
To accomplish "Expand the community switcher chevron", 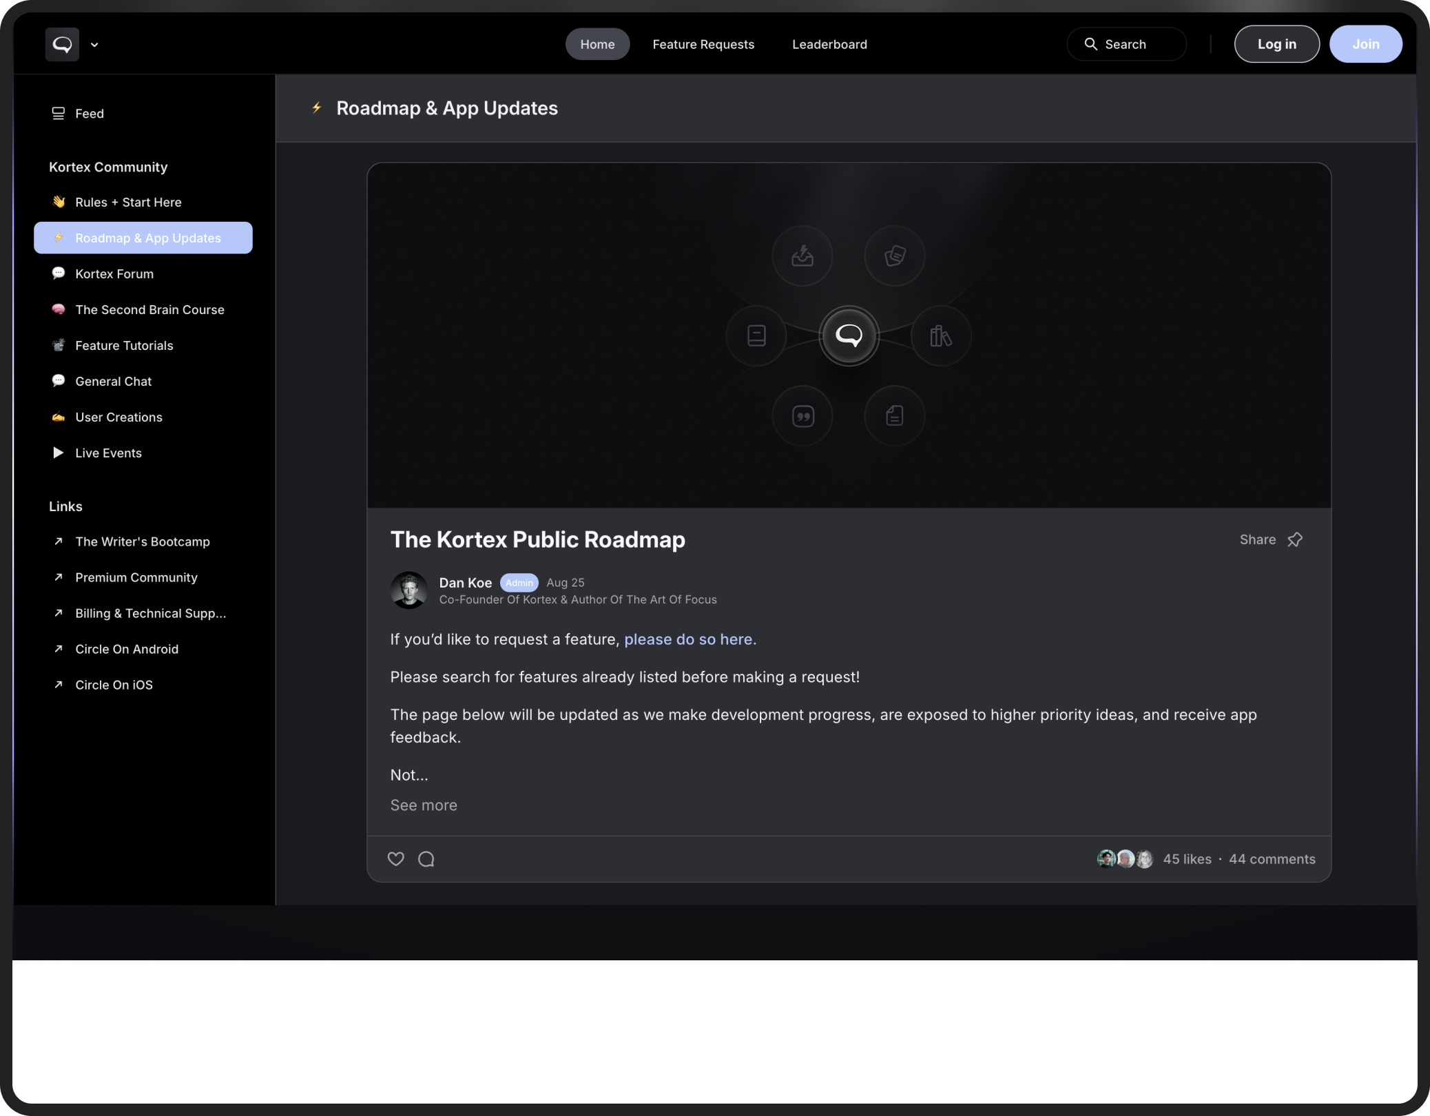I will point(94,45).
